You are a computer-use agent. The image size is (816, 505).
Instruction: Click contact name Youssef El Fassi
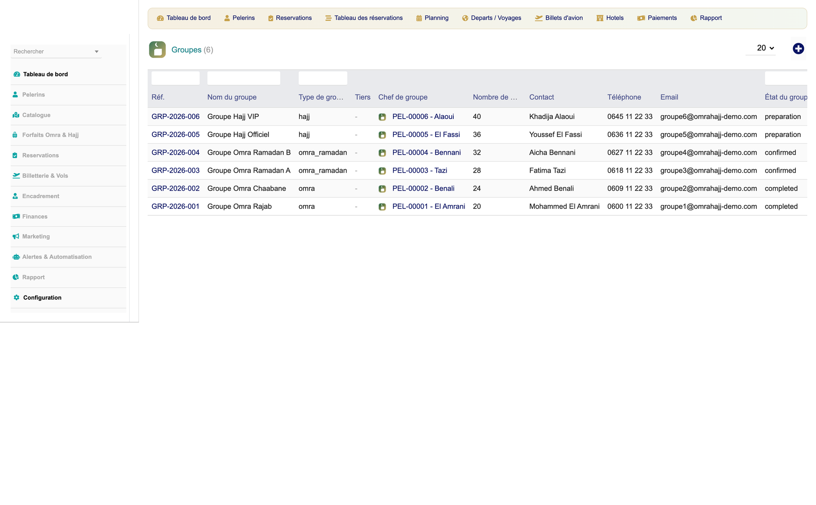tap(555, 135)
